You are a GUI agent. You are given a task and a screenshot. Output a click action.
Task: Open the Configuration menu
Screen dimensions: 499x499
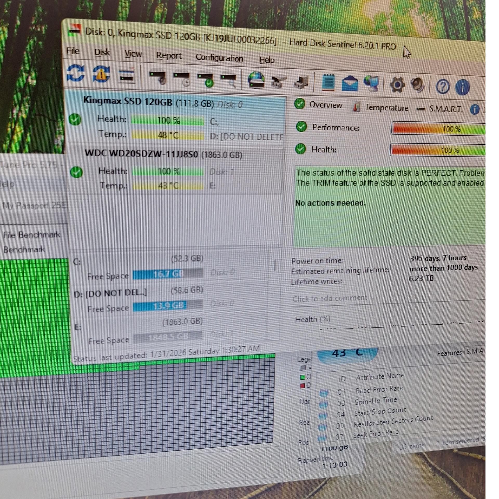(x=219, y=58)
